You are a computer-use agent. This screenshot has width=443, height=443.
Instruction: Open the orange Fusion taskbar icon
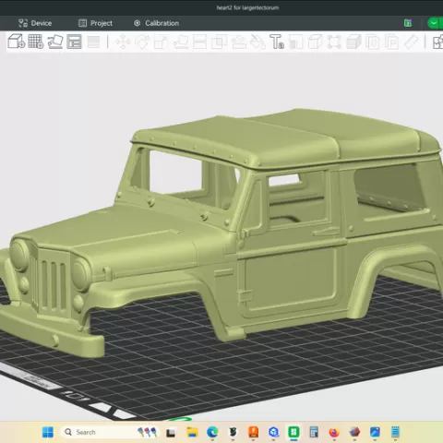tap(253, 432)
